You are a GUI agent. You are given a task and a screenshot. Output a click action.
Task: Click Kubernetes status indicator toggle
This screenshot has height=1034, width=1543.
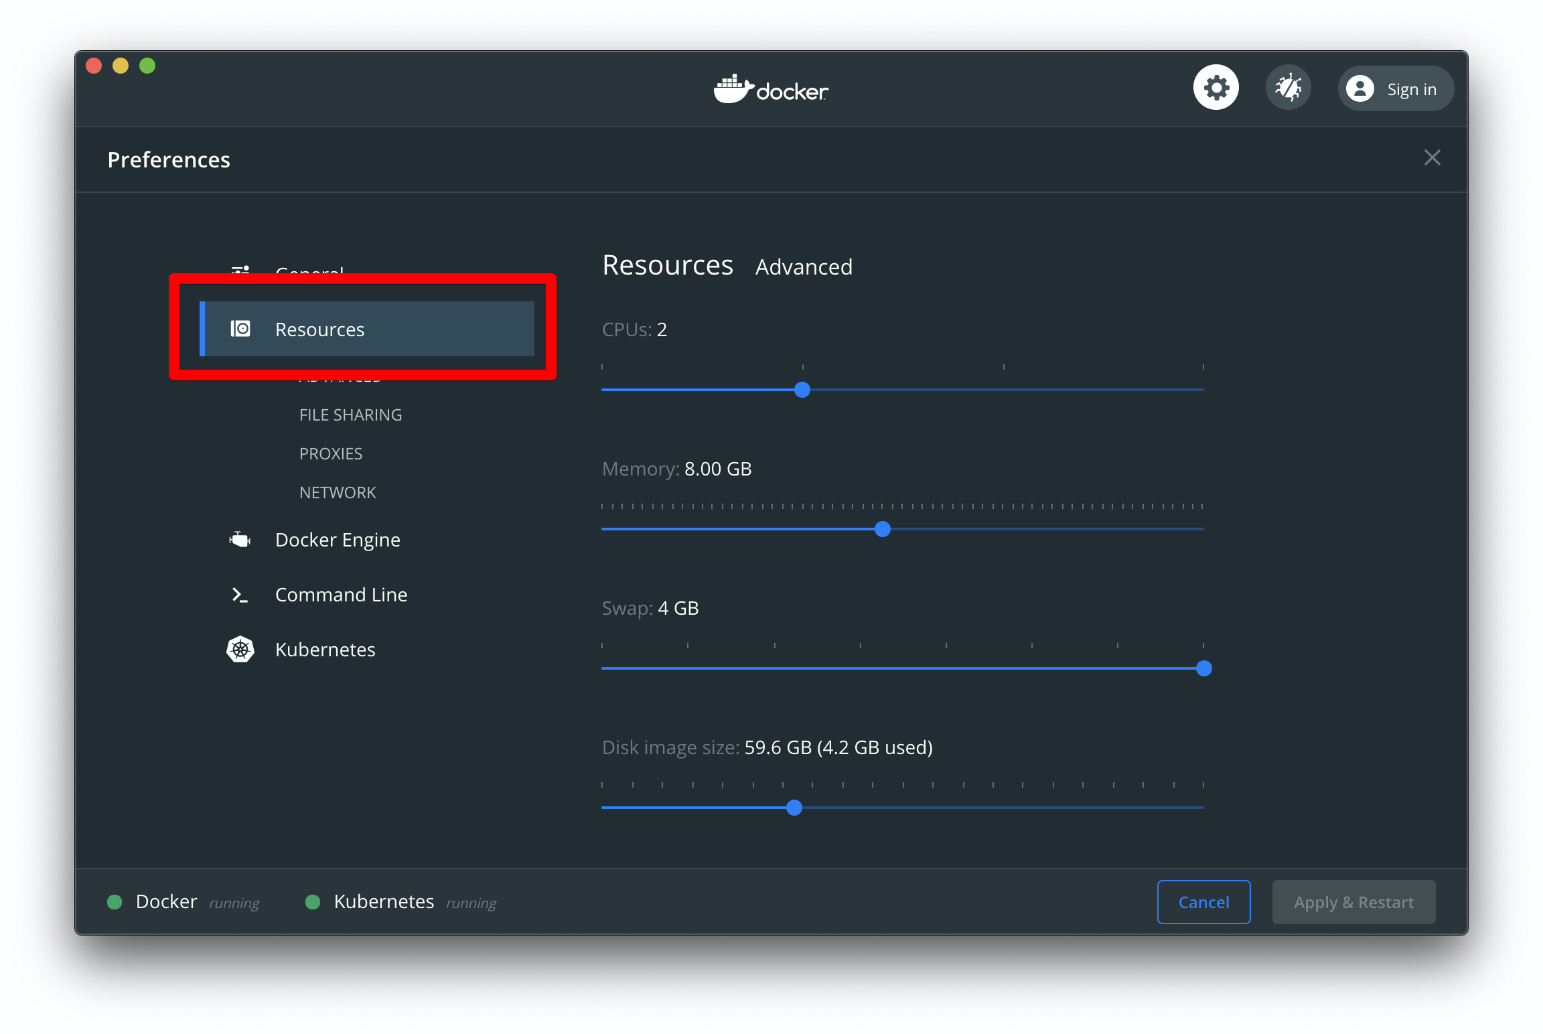(311, 901)
